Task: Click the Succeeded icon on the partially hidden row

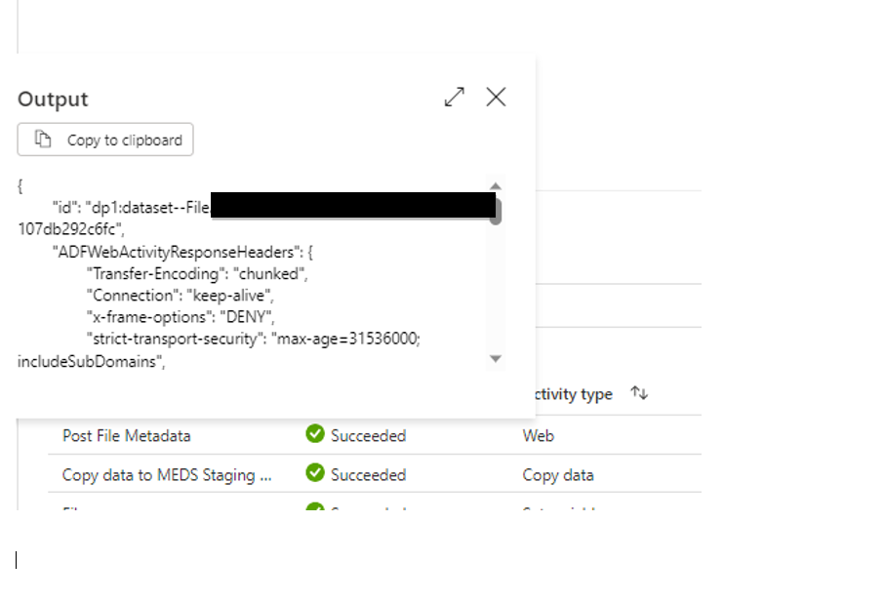Action: click(x=314, y=509)
